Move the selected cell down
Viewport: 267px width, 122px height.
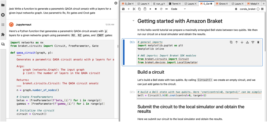pyautogui.click(x=242, y=42)
